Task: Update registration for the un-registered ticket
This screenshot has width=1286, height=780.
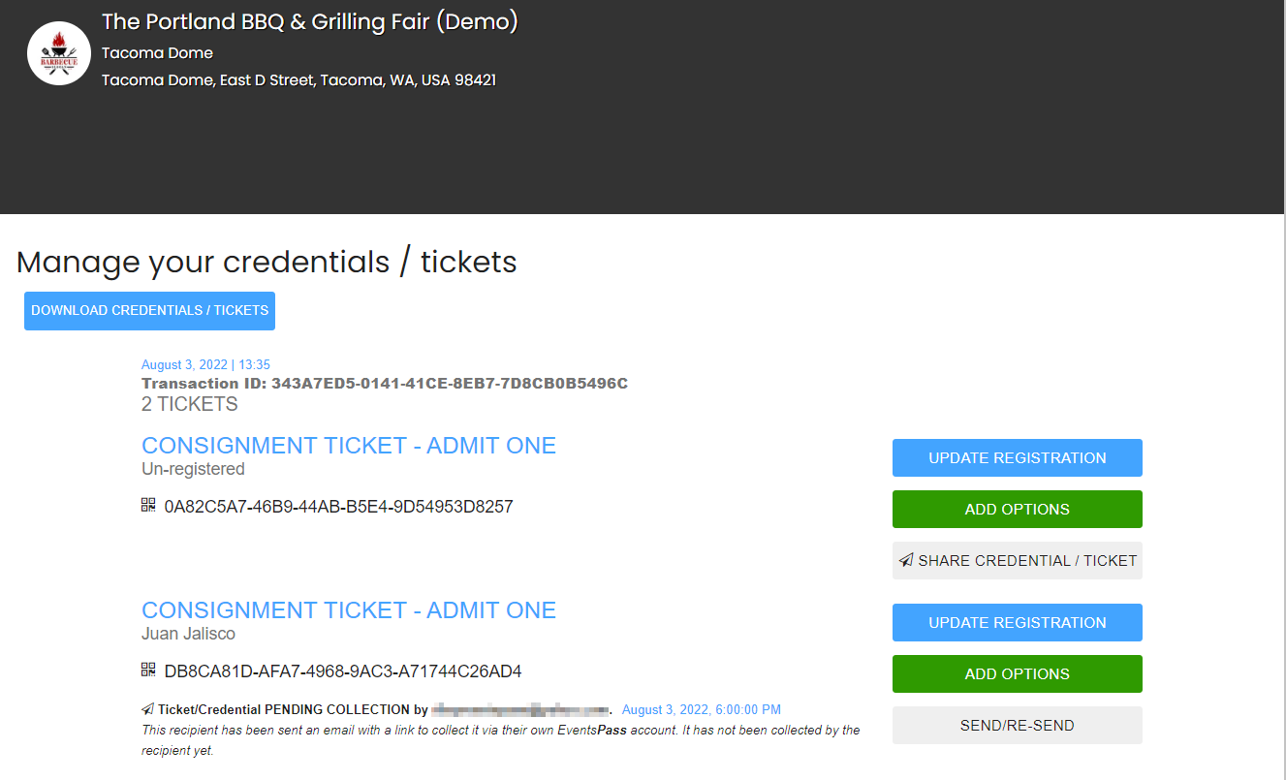Action: (x=1018, y=458)
